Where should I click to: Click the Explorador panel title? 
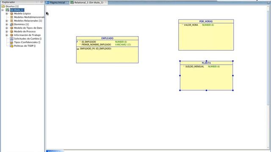click(8, 2)
